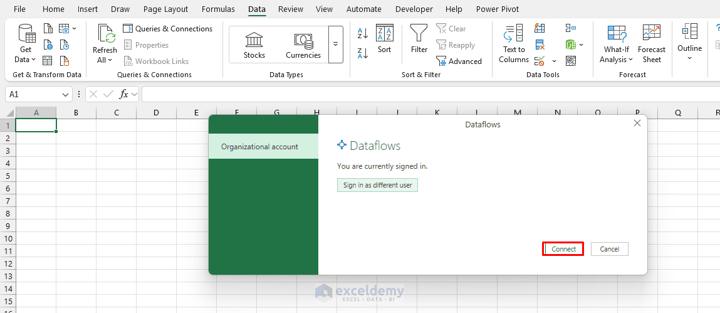720x313 pixels.
Task: Switch to the Page Layout tab
Action: (x=166, y=9)
